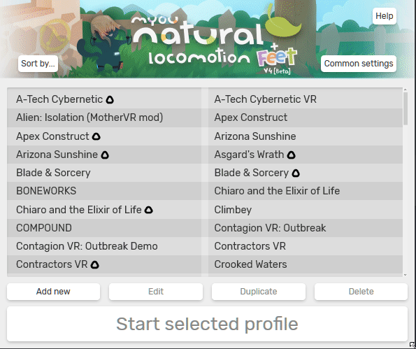
Task: Click the Duplicate button
Action: point(259,292)
